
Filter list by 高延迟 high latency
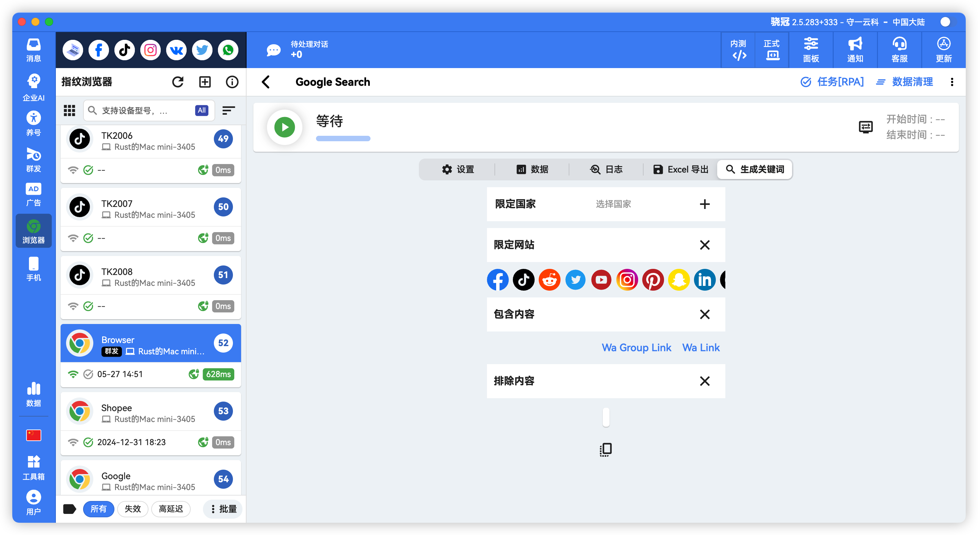pyautogui.click(x=171, y=509)
